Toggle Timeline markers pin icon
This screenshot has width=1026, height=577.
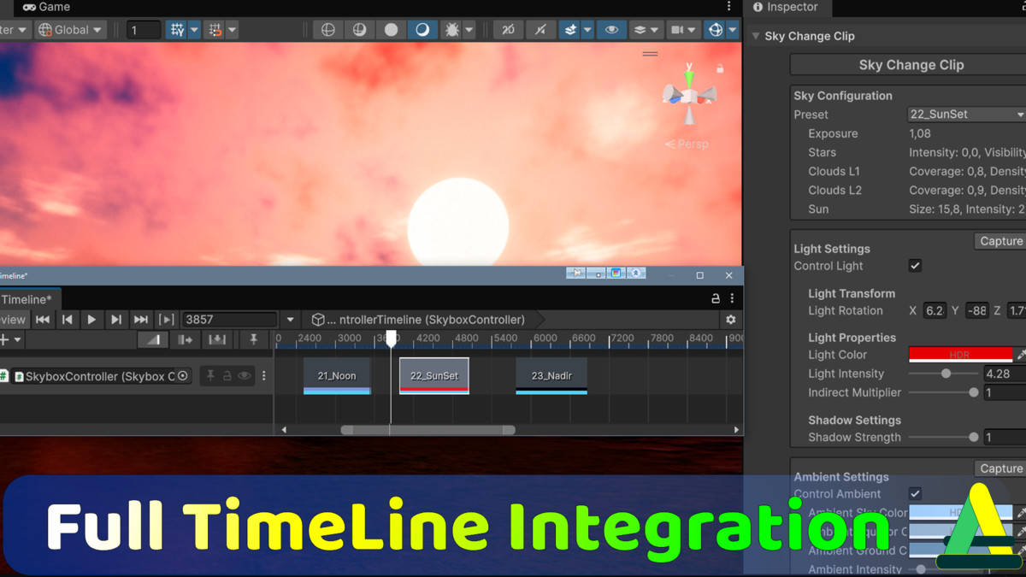(x=253, y=339)
